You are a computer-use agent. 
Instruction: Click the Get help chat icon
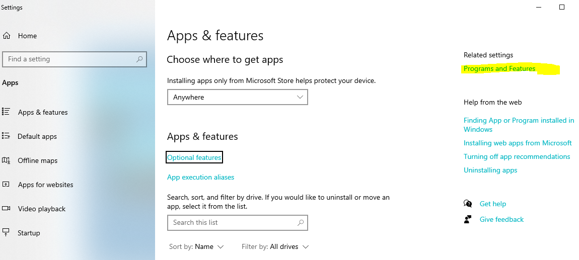[x=468, y=204]
